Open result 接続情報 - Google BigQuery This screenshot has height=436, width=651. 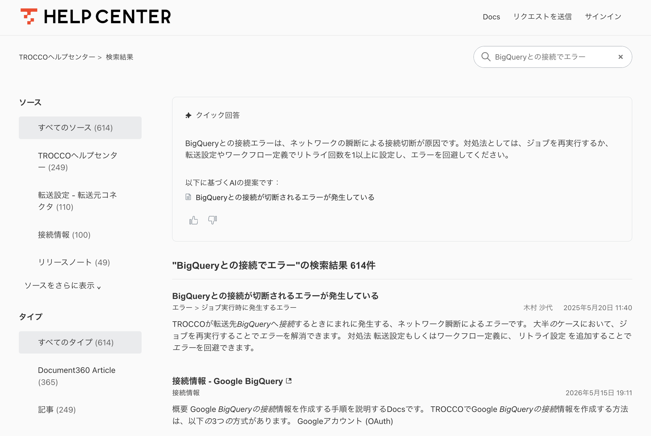(227, 381)
